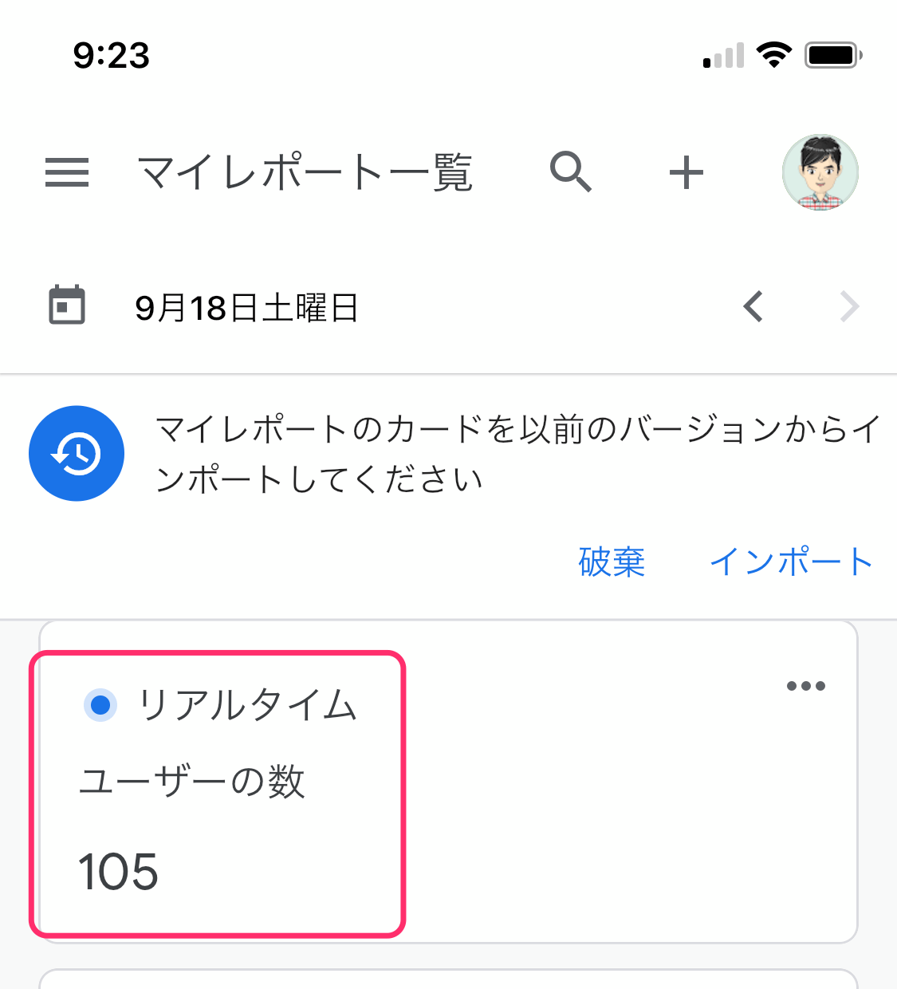Select the 9月18日土曜日 date text
The width and height of the screenshot is (897, 989).
246,308
